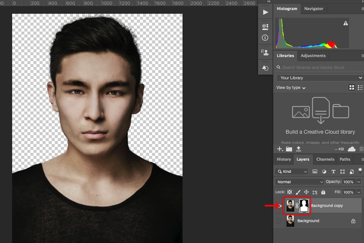Switch to the Libraries tab
Viewport: 364px width, 243px height.
click(x=285, y=56)
